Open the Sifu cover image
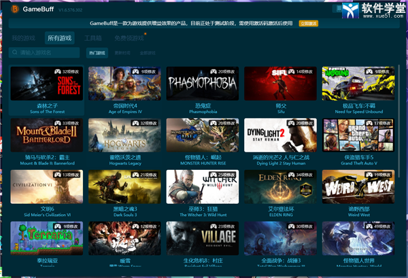 280,84
